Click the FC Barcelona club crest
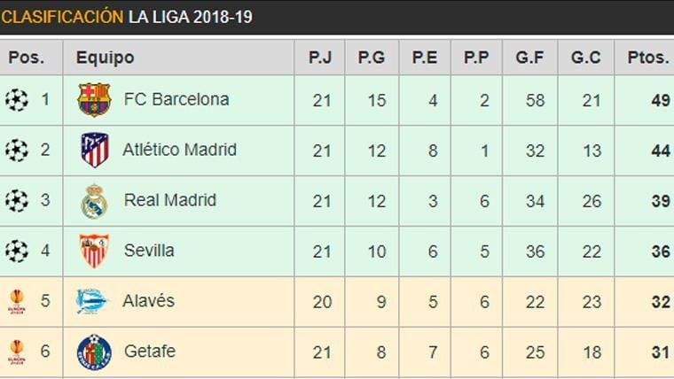The width and height of the screenshot is (674, 379). click(x=94, y=100)
